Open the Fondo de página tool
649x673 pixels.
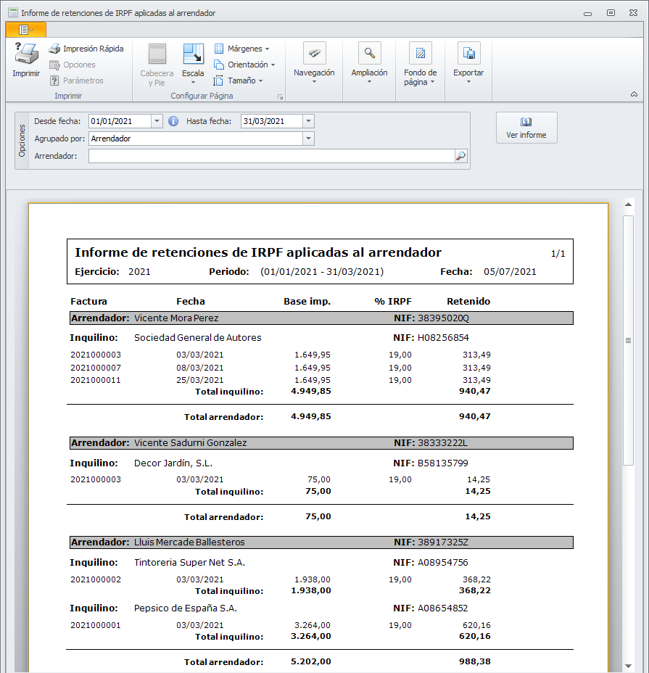point(420,54)
